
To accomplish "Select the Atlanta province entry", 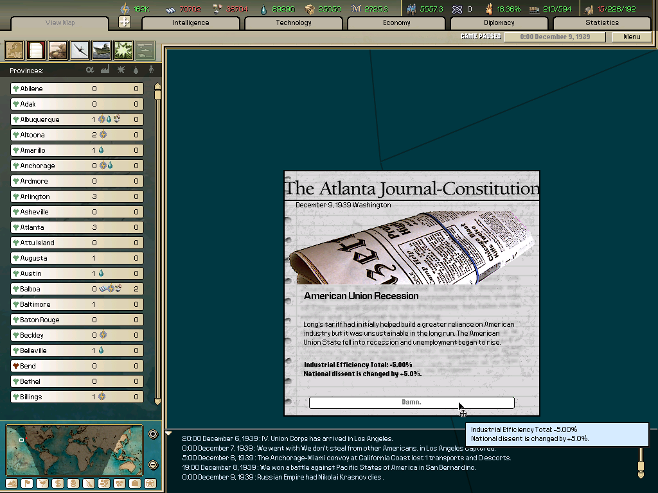I will (77, 227).
